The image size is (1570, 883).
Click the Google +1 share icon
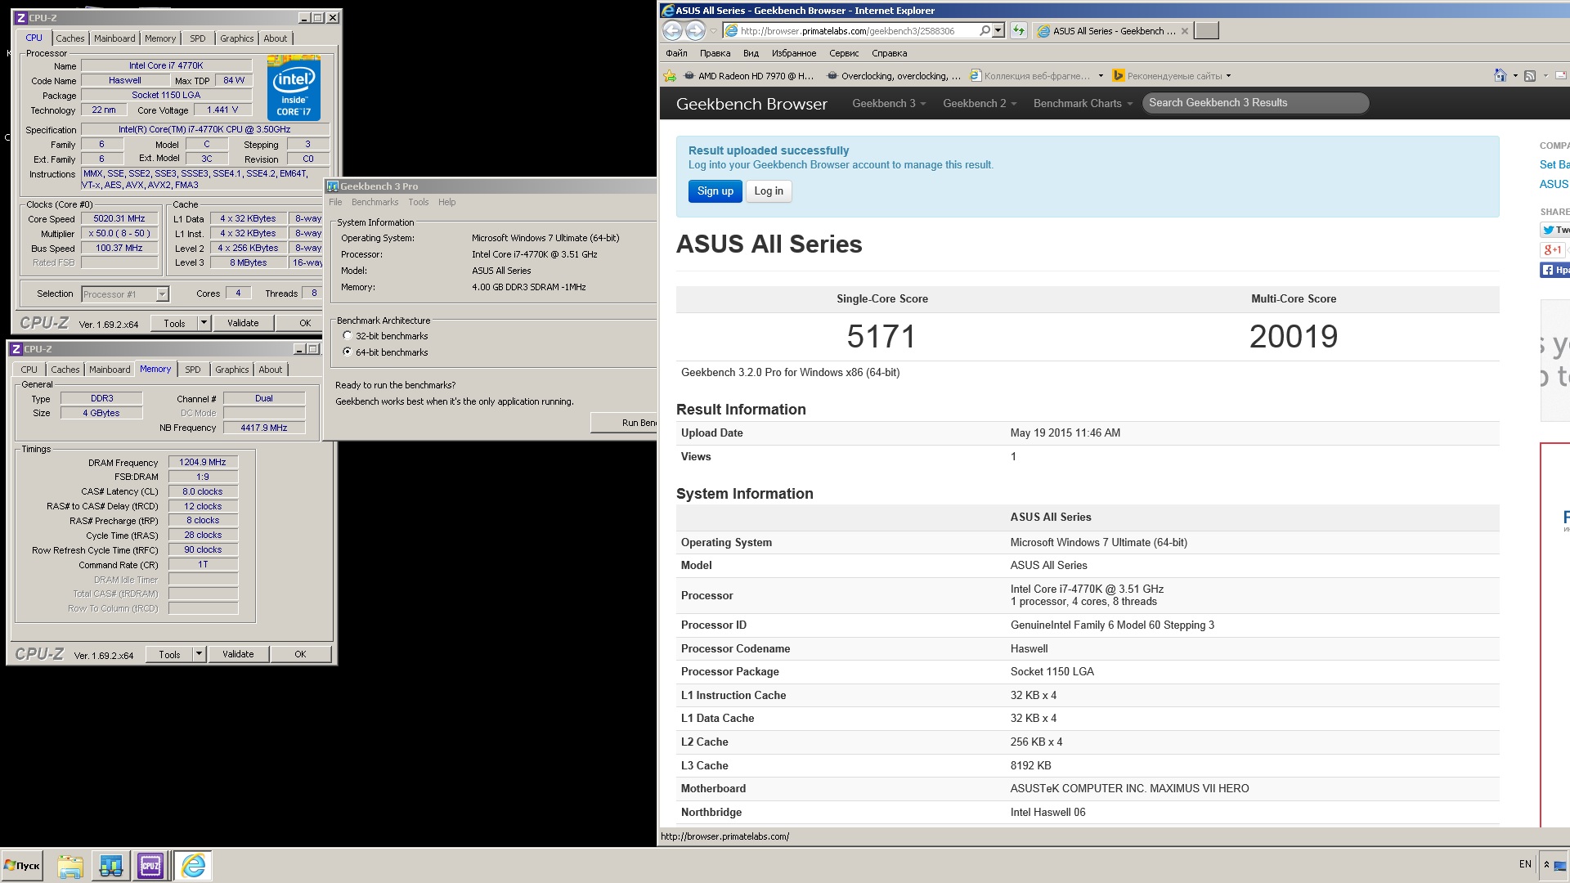pyautogui.click(x=1552, y=250)
